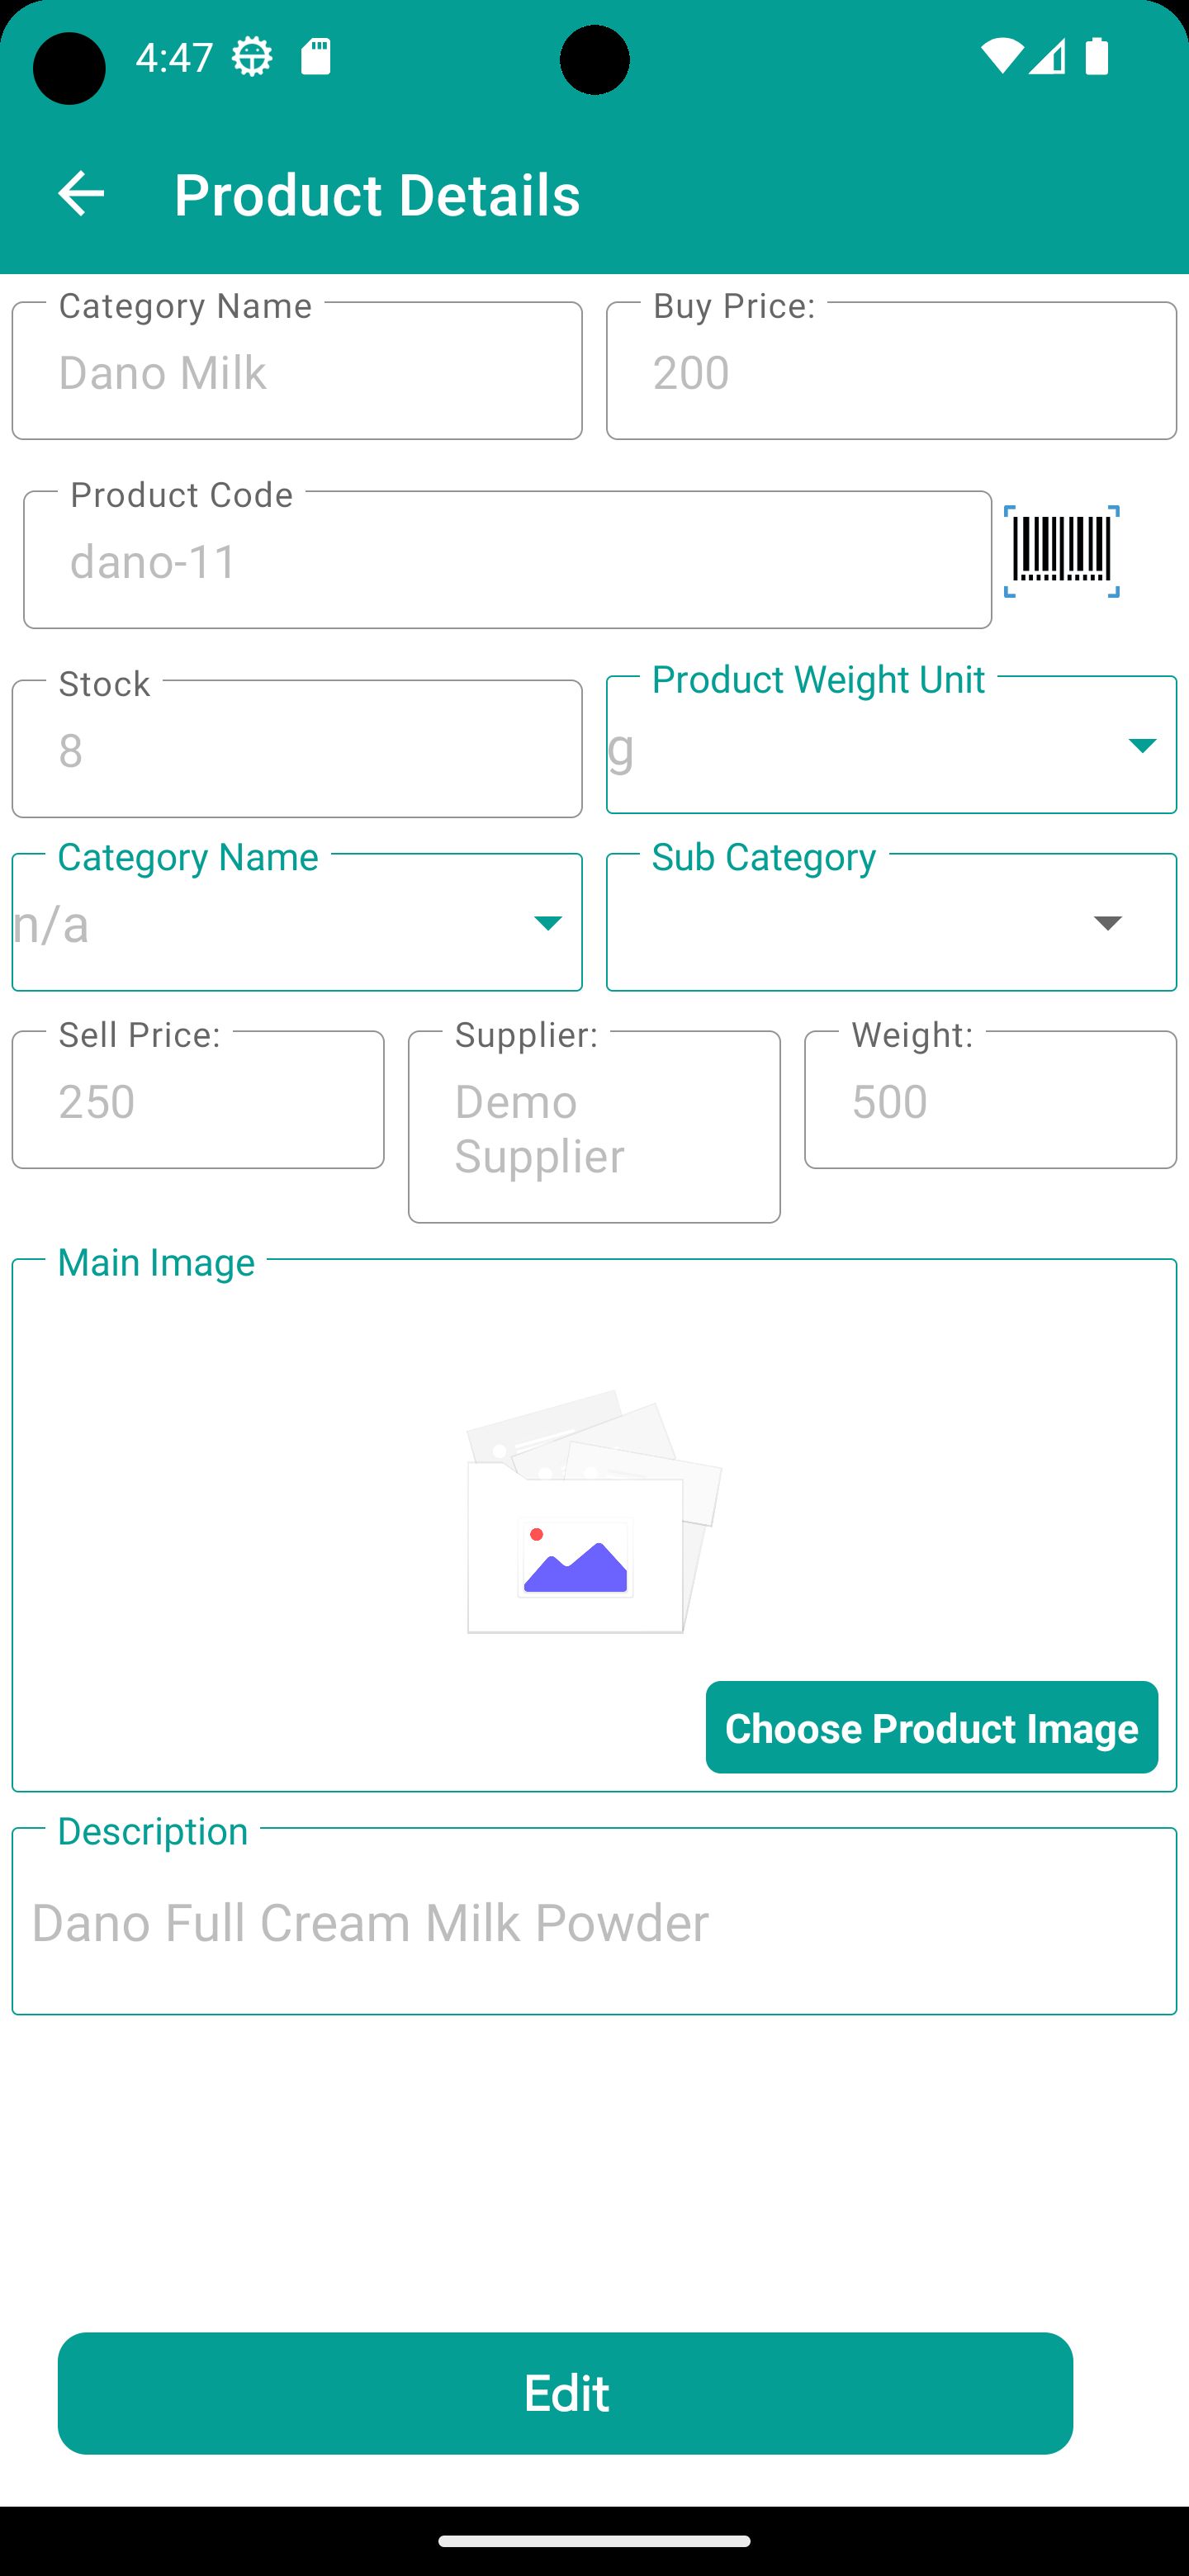The height and width of the screenshot is (2576, 1189).
Task: Tap the 4:47 clock in status bar
Action: (174, 57)
